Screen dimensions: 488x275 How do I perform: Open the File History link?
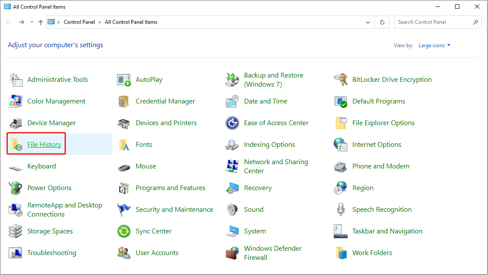[44, 145]
